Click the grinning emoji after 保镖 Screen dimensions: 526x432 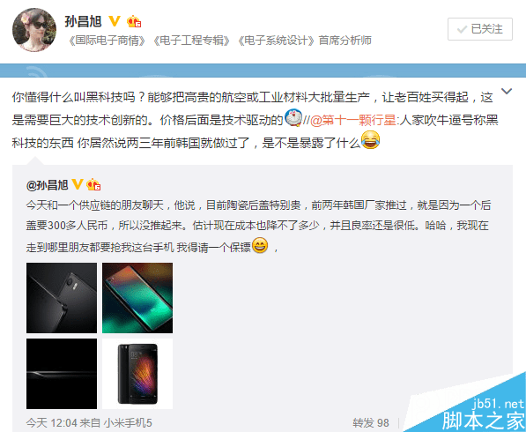click(260, 245)
